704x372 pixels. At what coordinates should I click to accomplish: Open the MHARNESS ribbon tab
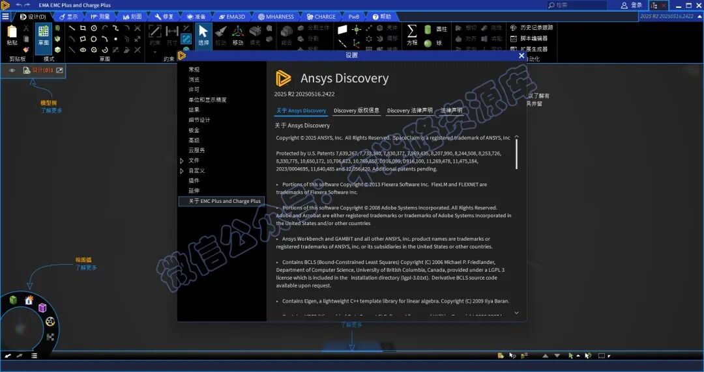[x=276, y=16]
